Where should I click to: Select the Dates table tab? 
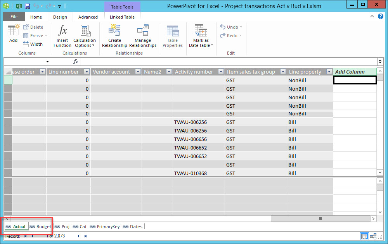[133, 227]
